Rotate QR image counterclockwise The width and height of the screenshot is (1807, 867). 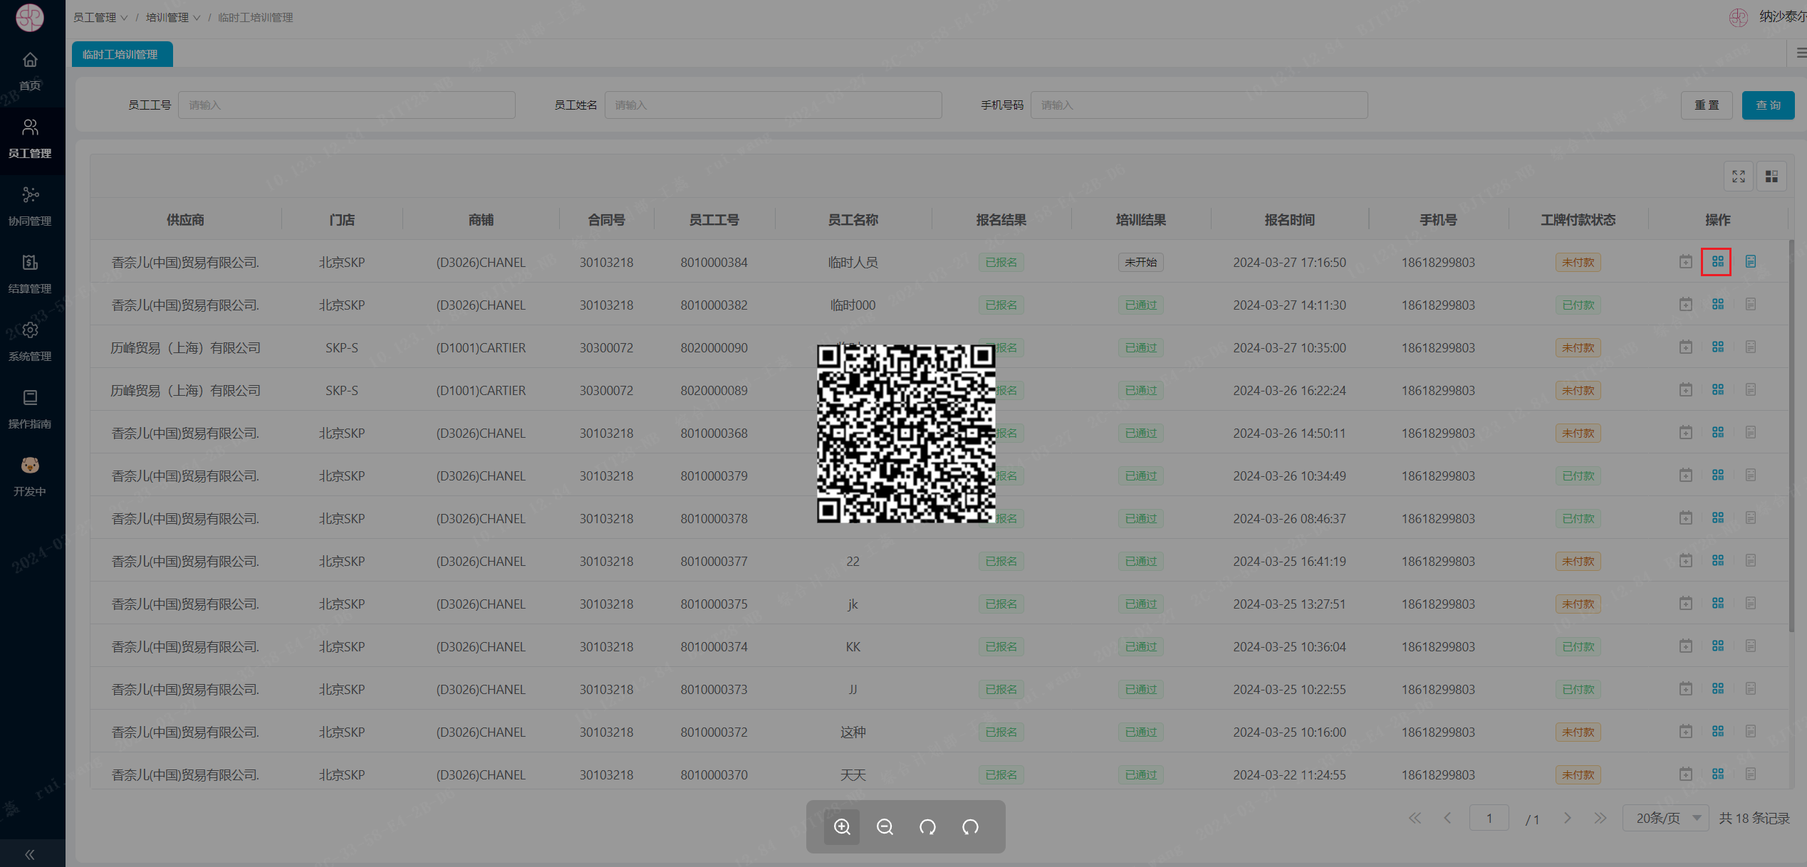pyautogui.click(x=970, y=826)
